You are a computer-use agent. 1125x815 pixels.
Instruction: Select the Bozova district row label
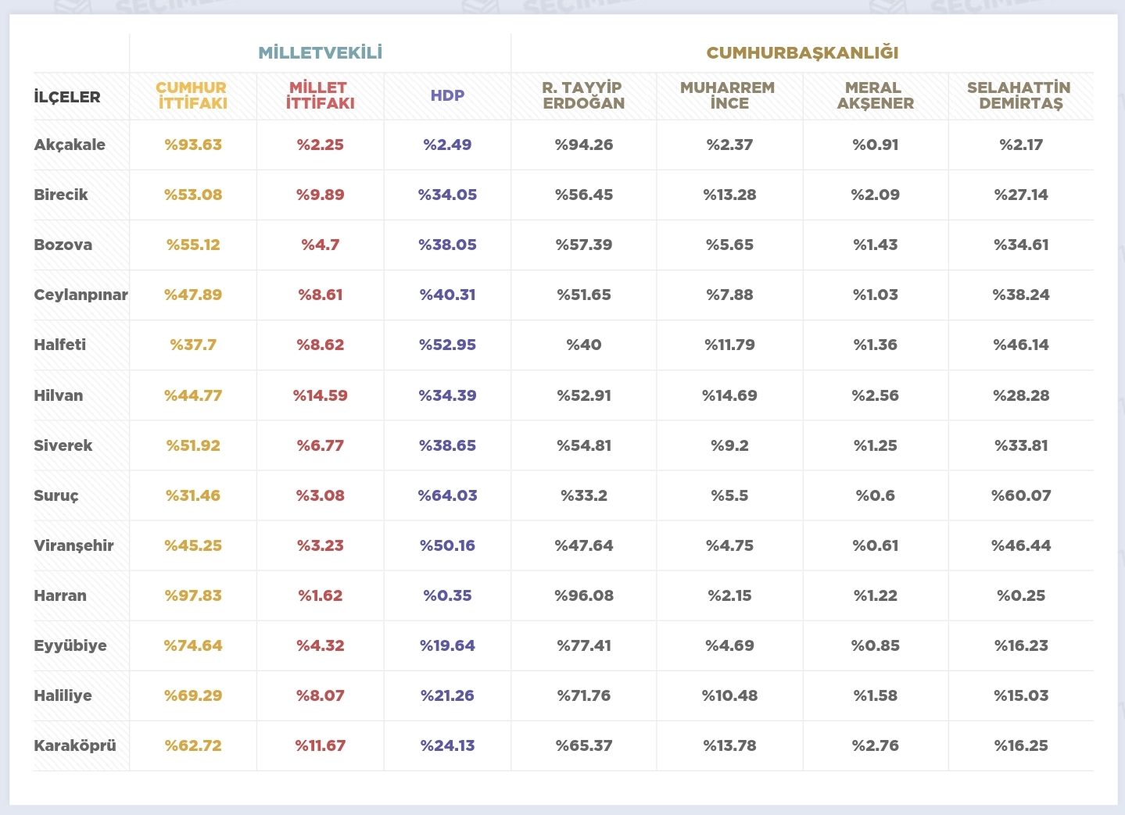(63, 245)
